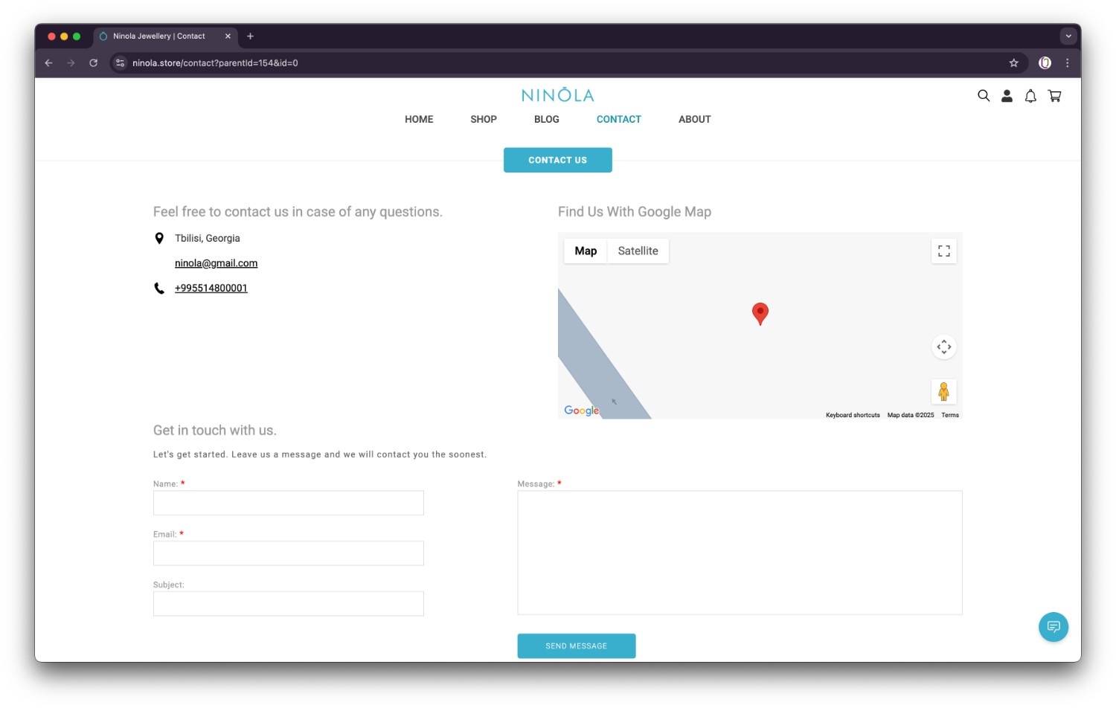Click into the Name input field
The width and height of the screenshot is (1116, 708).
point(288,503)
